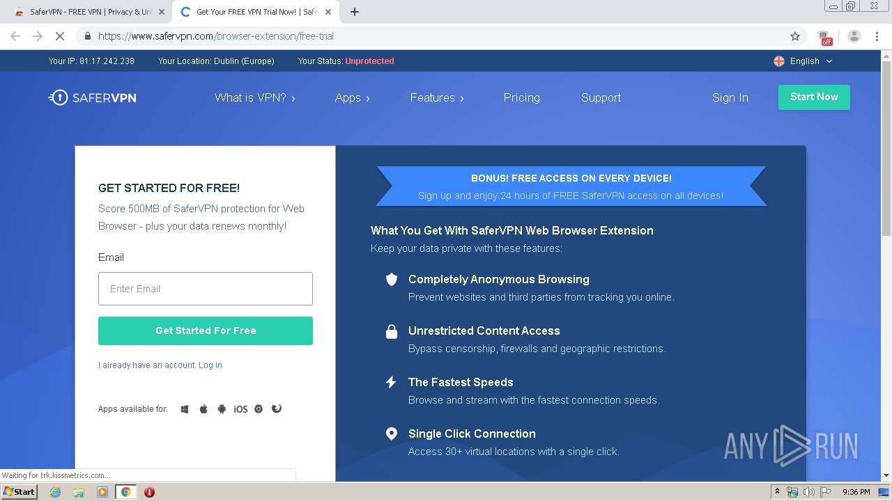The height and width of the screenshot is (501, 892).
Task: Close the 'SaferVPN - FREE VPN' tab
Action: (162, 12)
